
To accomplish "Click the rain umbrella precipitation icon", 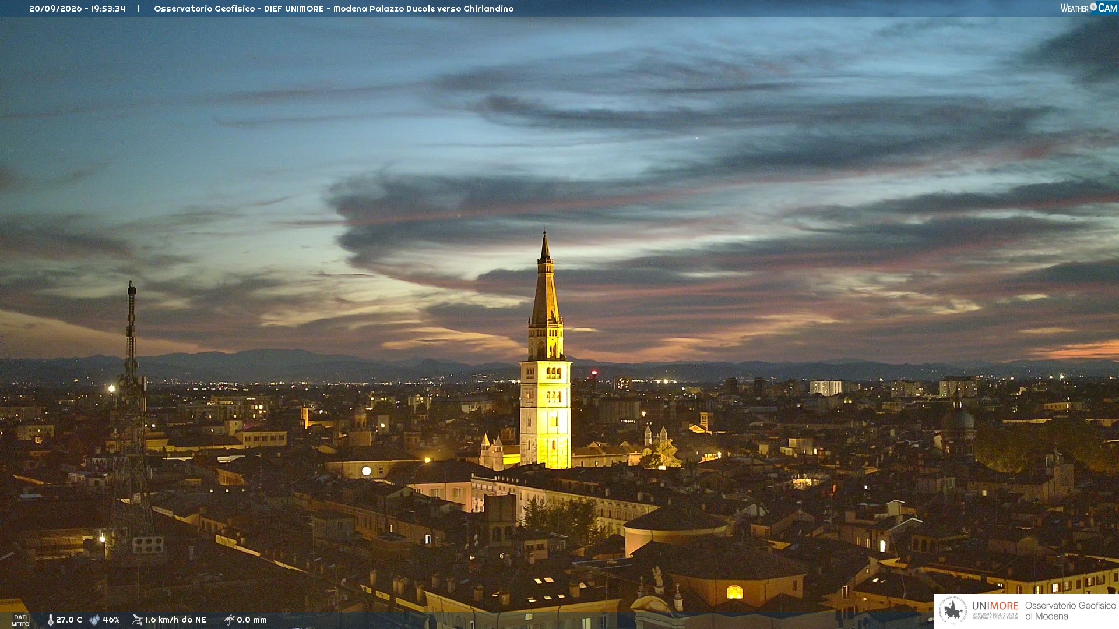I will (x=230, y=620).
